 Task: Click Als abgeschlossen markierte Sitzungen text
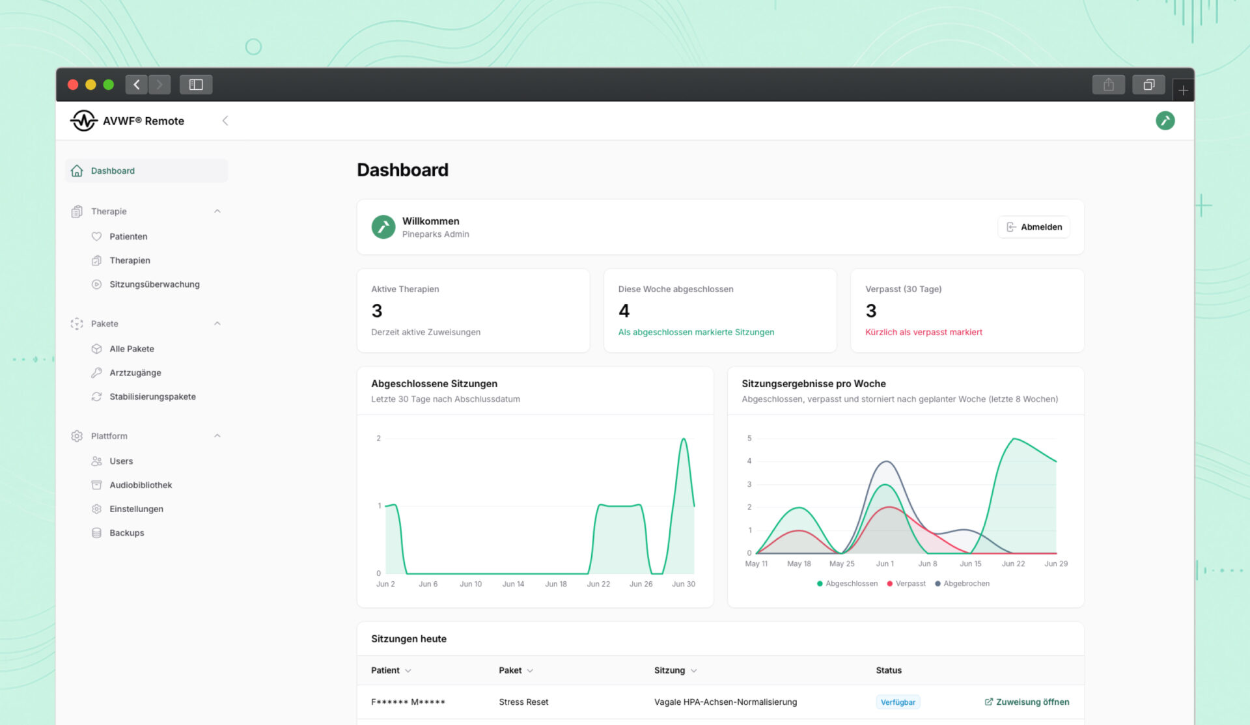696,332
